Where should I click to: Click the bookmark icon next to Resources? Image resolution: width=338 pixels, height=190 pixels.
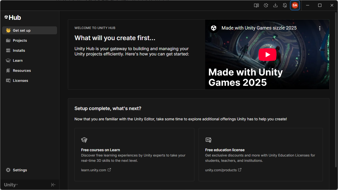tap(8, 70)
